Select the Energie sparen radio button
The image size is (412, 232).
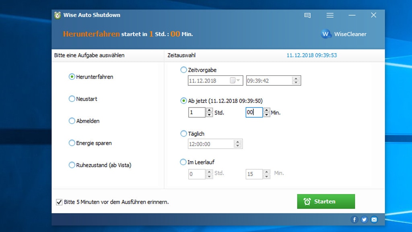72,143
